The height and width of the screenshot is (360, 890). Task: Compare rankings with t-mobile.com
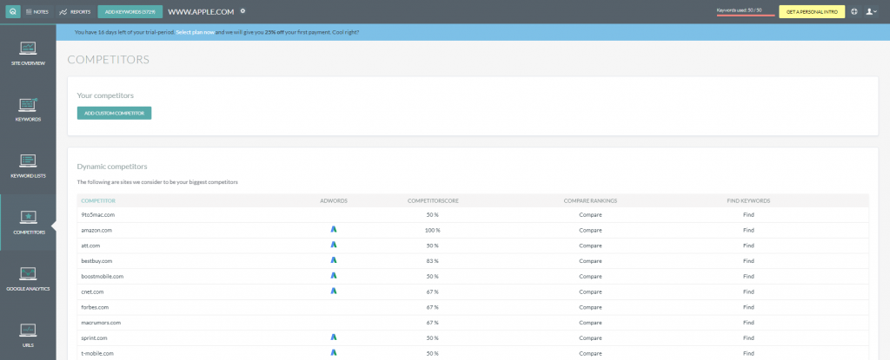[590, 353]
